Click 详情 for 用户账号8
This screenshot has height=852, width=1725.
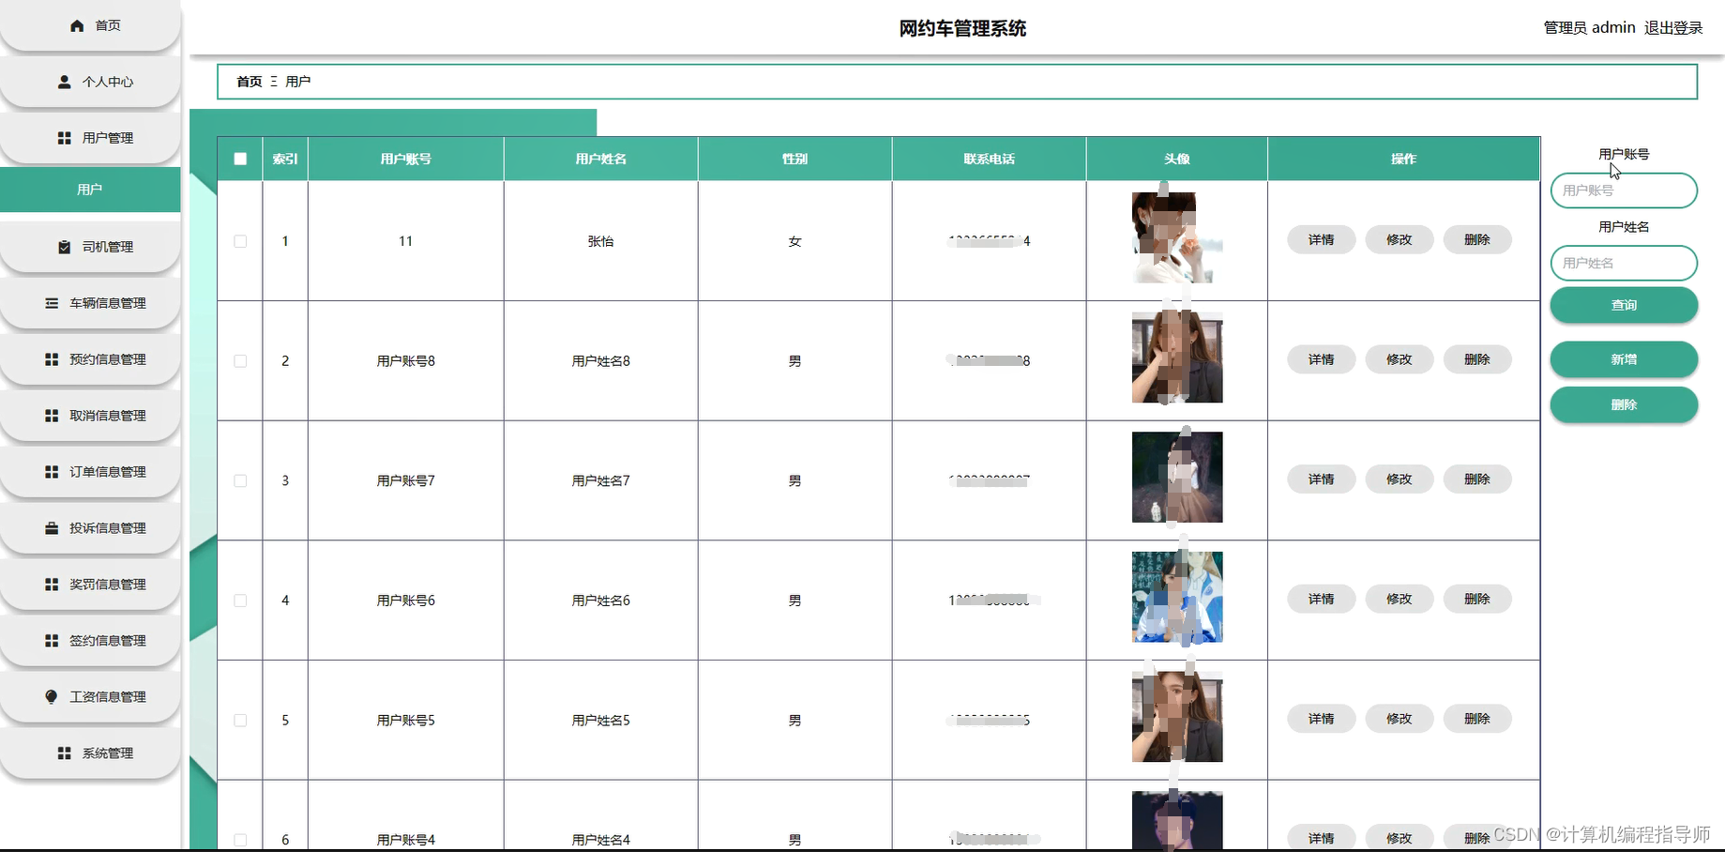(x=1321, y=359)
